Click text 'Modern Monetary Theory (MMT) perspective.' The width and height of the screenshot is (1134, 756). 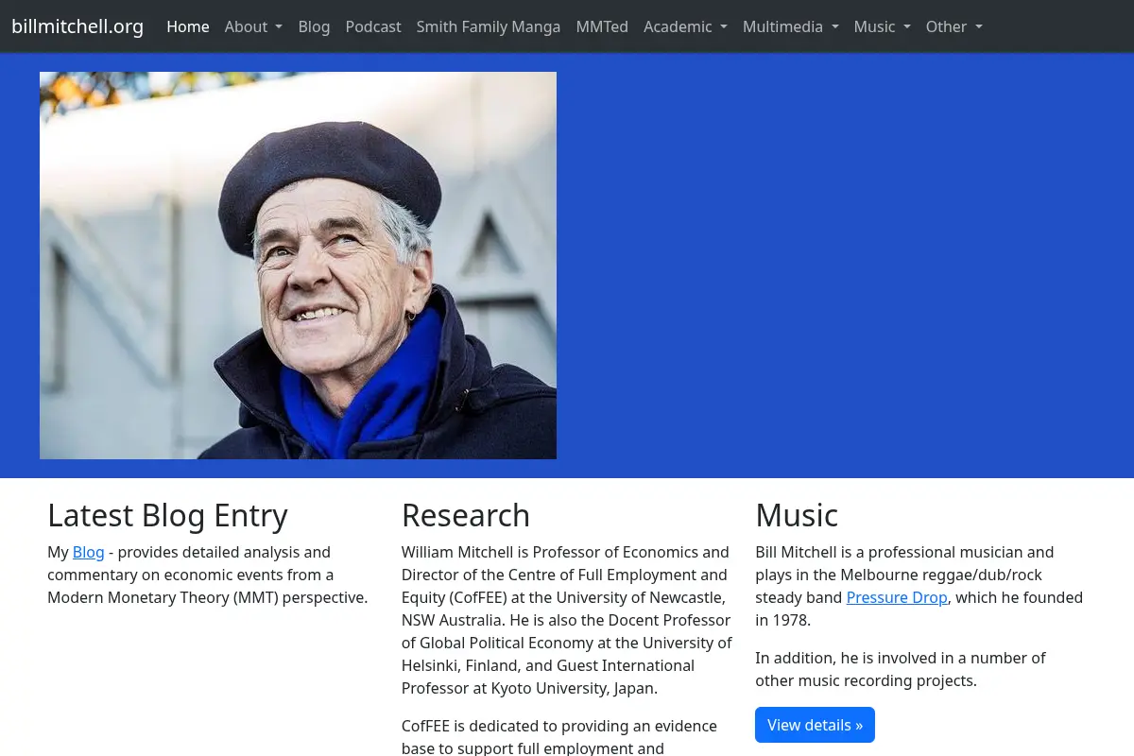tap(207, 597)
